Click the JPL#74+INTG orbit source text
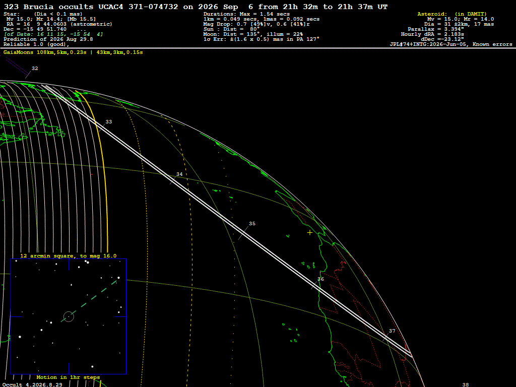Screen dimensions: 516x387 point(451,44)
